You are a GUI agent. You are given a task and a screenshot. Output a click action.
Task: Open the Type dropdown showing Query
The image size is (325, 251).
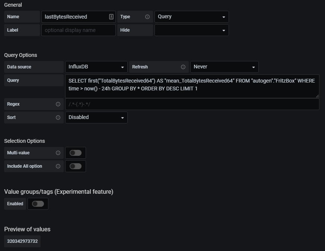[x=192, y=17]
